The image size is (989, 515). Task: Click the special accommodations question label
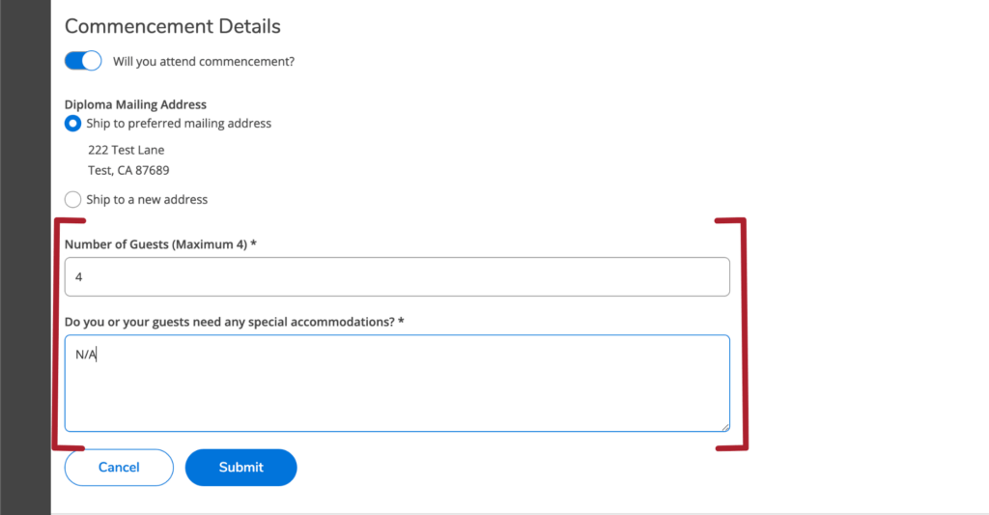click(x=229, y=322)
